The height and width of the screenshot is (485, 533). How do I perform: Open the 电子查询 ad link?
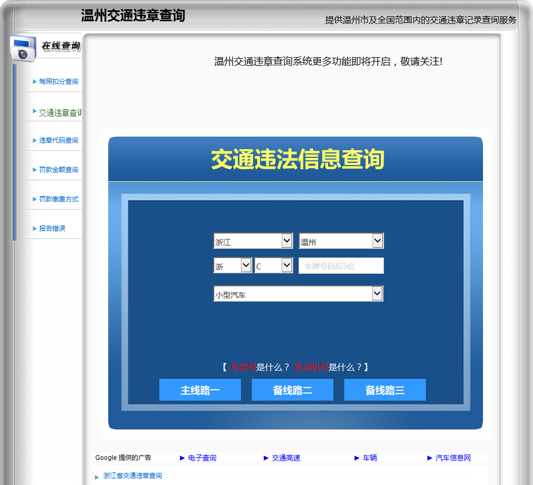coord(202,458)
